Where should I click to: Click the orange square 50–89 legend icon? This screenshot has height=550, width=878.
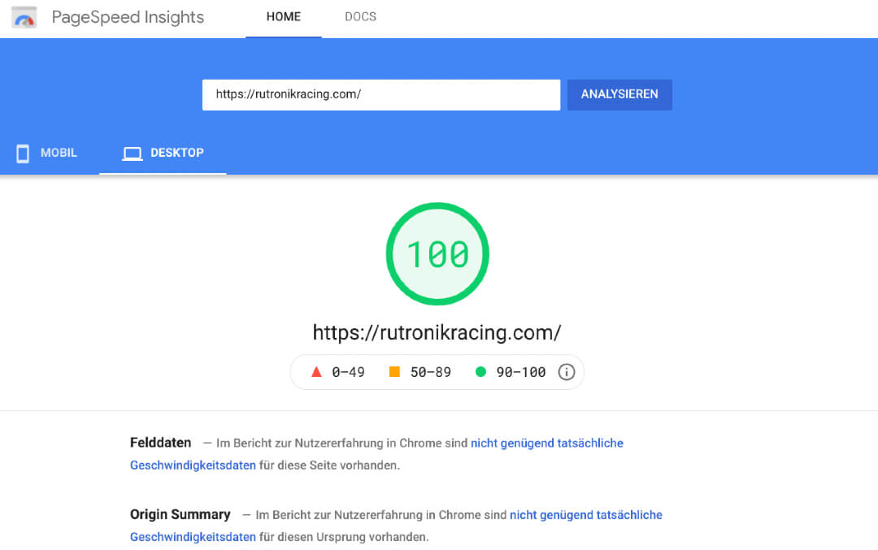(394, 371)
